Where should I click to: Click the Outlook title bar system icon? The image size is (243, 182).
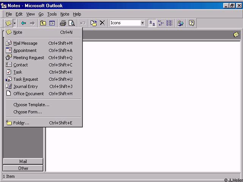(3, 6)
